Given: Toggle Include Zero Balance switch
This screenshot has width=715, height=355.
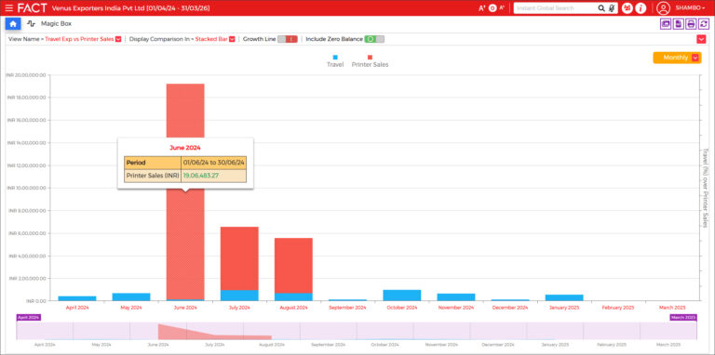Looking at the screenshot, I should pos(374,39).
